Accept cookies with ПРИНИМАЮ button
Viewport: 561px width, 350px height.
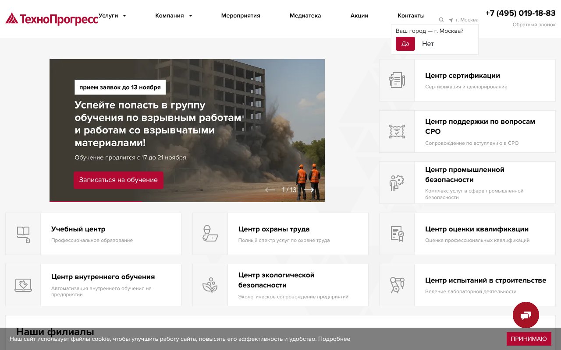[x=529, y=339]
